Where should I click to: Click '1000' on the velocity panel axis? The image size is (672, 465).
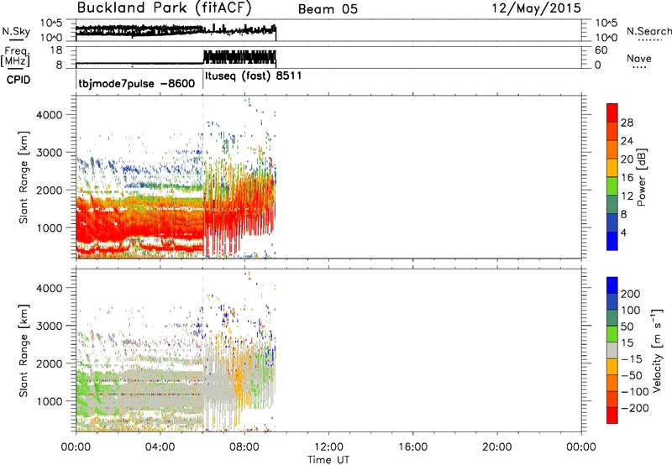[49, 401]
